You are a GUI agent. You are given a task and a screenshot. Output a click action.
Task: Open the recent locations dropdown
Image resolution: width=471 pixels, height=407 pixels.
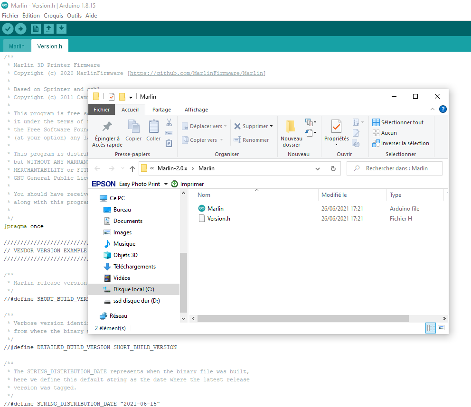pos(122,168)
